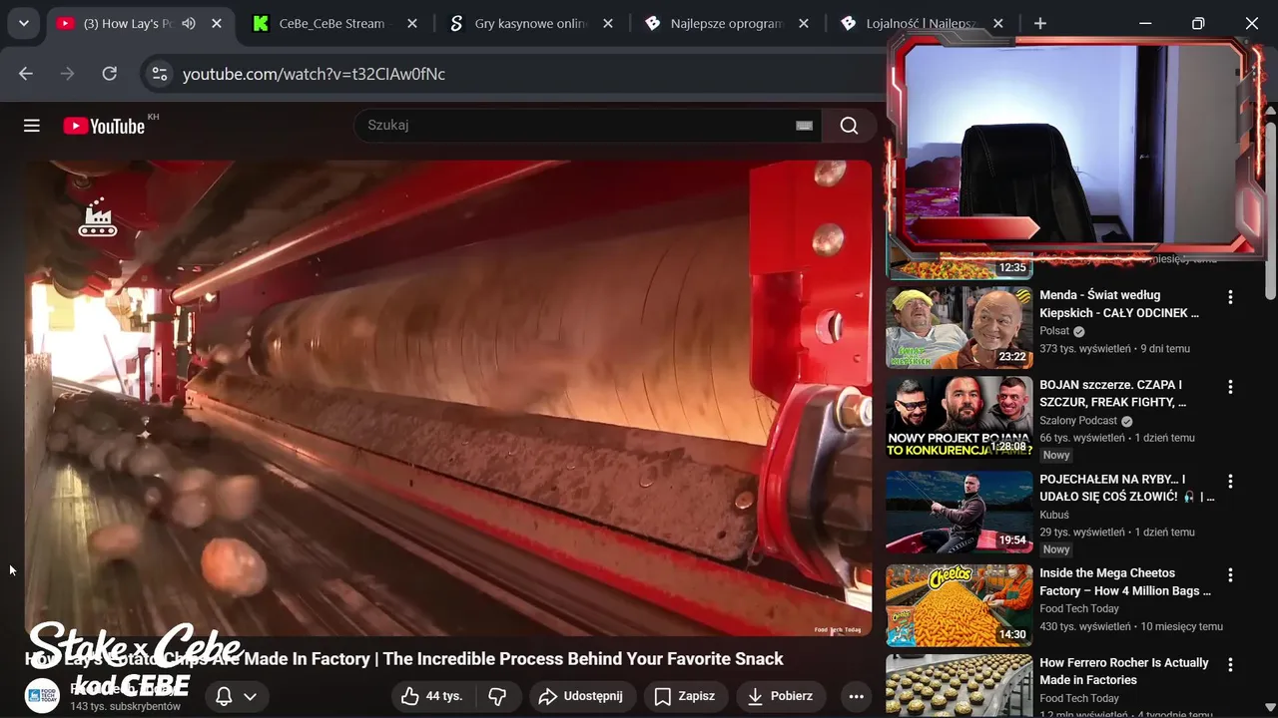Image resolution: width=1278 pixels, height=718 pixels.
Task: Click the video player area
Action: tap(448, 398)
